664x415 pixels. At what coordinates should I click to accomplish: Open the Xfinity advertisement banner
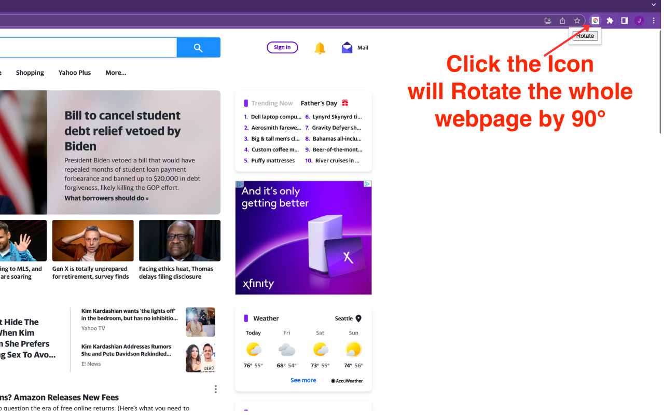(x=303, y=238)
